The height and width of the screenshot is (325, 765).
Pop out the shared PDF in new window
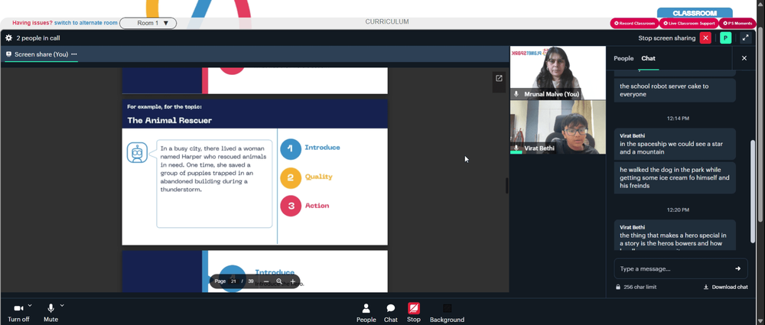(499, 78)
